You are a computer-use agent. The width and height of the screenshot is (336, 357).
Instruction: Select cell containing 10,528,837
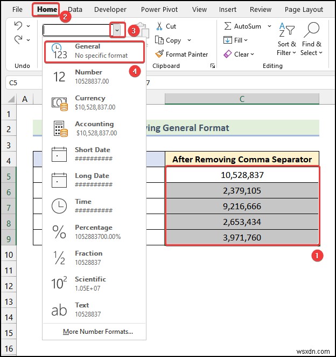coord(242,175)
